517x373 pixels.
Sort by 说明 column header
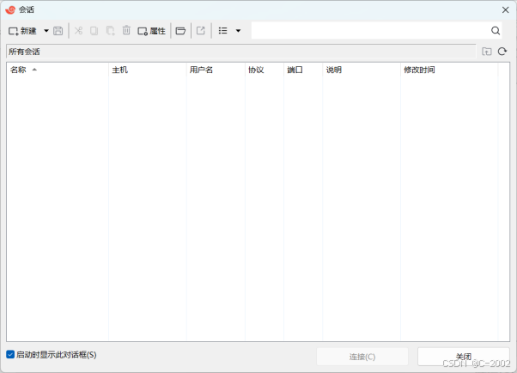pos(362,70)
